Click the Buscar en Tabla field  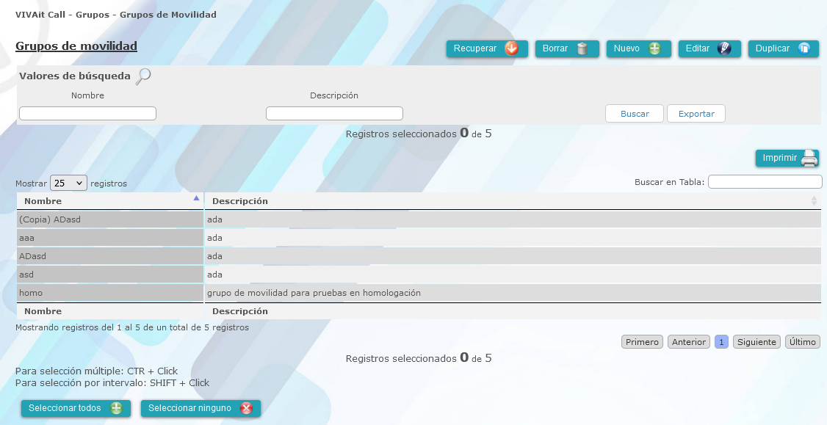(765, 182)
